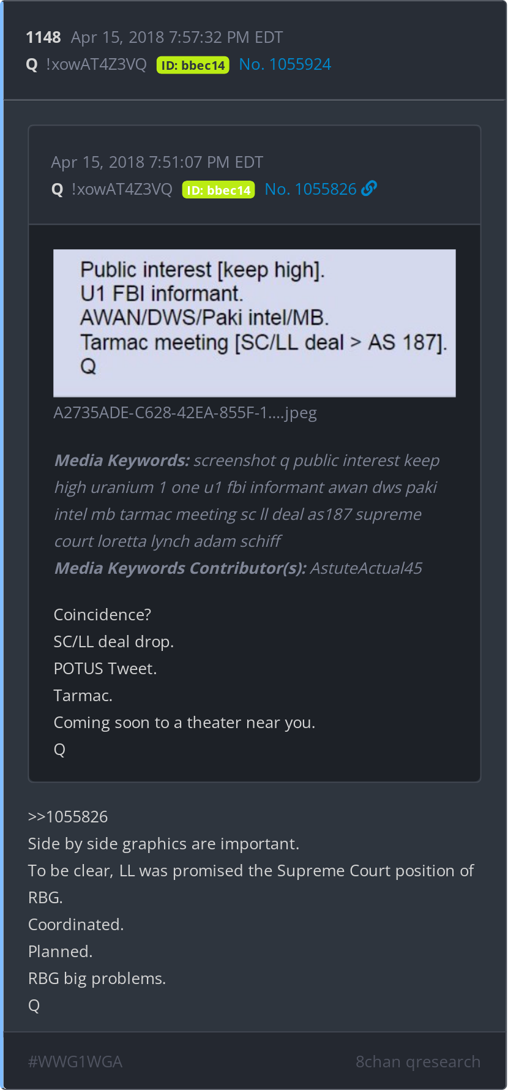Click the #WWG1WGA hashtag in footer

point(75,1062)
